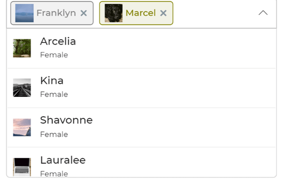The image size is (285, 179).
Task: Click the Female label under Lauralee
Action: (x=54, y=174)
